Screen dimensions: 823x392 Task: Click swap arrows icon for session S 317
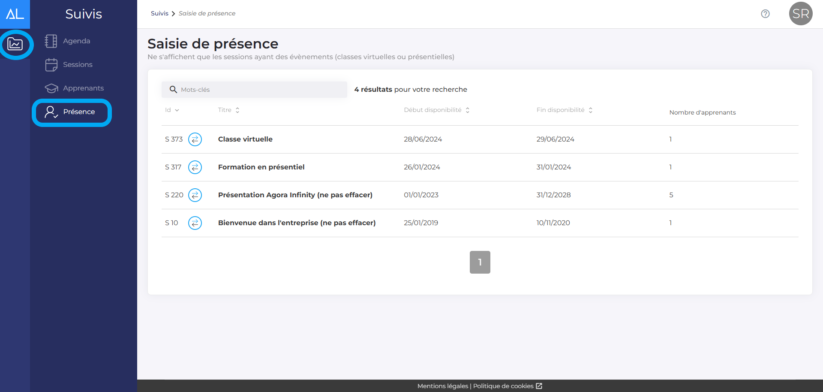click(x=195, y=167)
